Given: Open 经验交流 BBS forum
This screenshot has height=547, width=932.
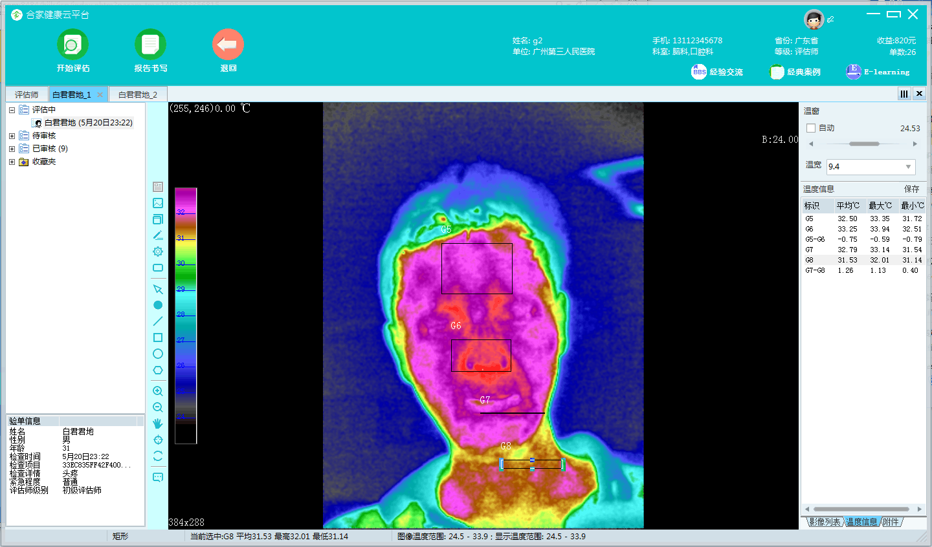Looking at the screenshot, I should click(x=717, y=72).
